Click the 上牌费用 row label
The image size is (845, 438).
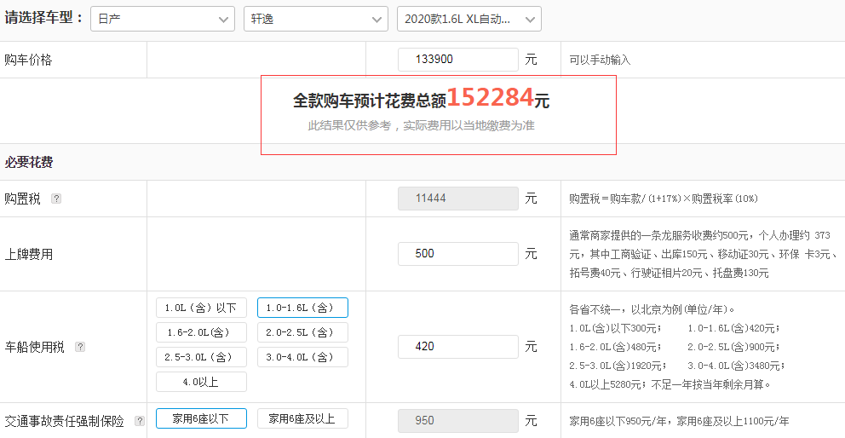coord(29,254)
